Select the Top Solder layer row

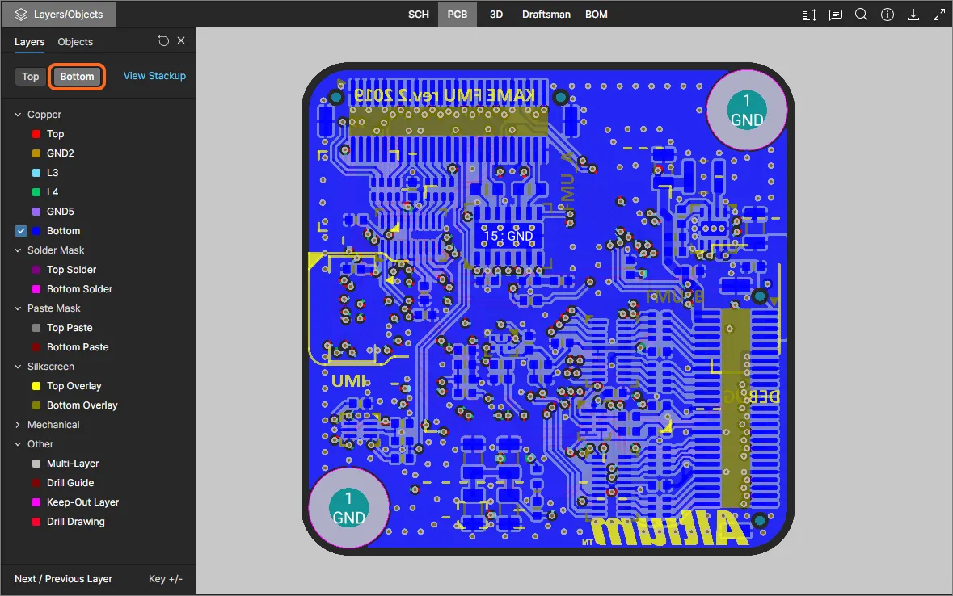[x=98, y=270]
